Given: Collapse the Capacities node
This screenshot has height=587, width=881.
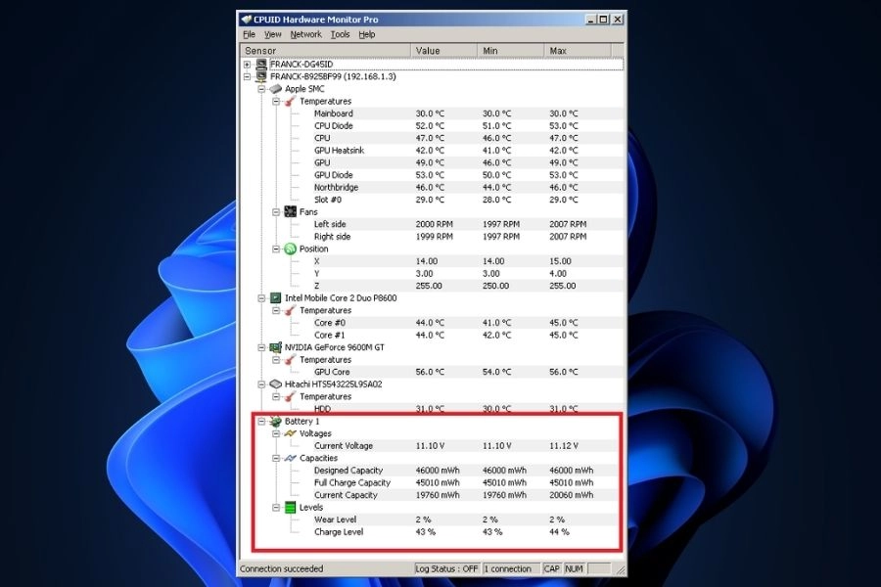Looking at the screenshot, I should pos(276,459).
